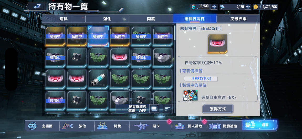Select the first gold equipped part
This screenshot has width=302, height=139.
tap(55, 37)
